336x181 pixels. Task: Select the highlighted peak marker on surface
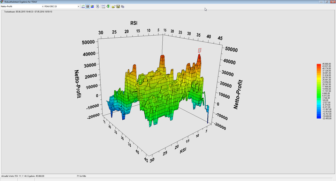pyautogui.click(x=200, y=51)
